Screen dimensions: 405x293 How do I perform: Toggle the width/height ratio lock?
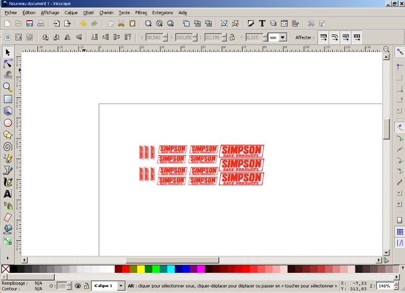[232, 37]
